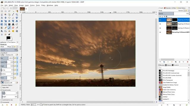Select the Paintbrush tool
190x106 pixels.
9,28
